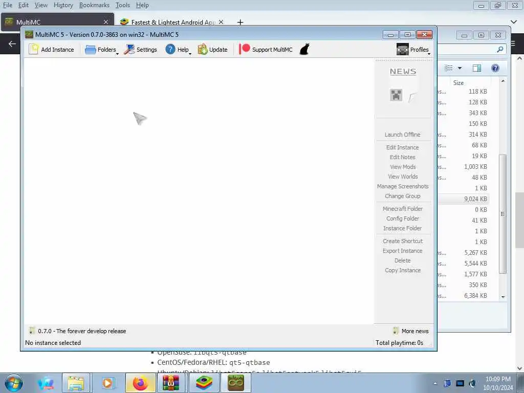The width and height of the screenshot is (524, 393).
Task: Click the Explorer help icon
Action: [x=495, y=68]
